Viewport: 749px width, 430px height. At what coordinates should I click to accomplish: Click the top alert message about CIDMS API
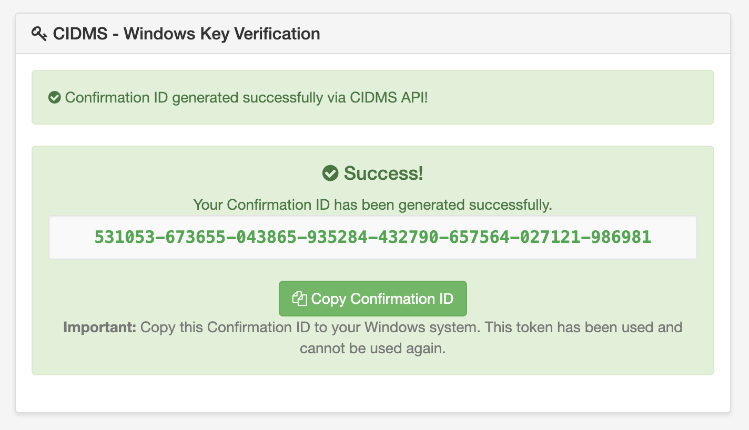coord(246,98)
